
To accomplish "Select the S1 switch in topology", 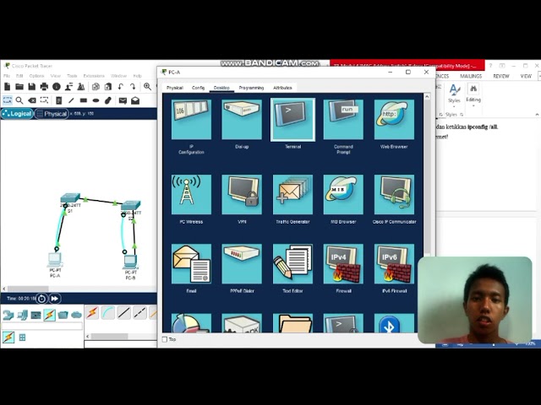I will click(x=70, y=198).
